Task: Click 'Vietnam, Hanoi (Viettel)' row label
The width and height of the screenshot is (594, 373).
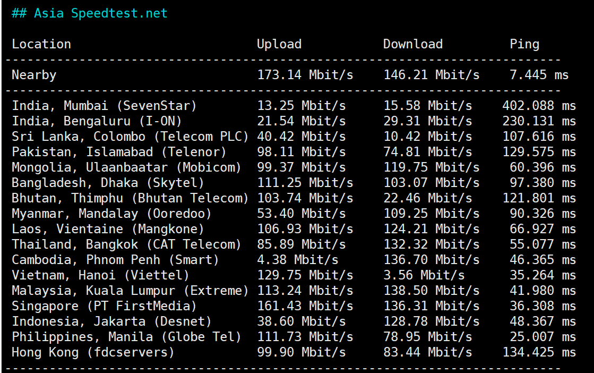Action: [x=101, y=276]
